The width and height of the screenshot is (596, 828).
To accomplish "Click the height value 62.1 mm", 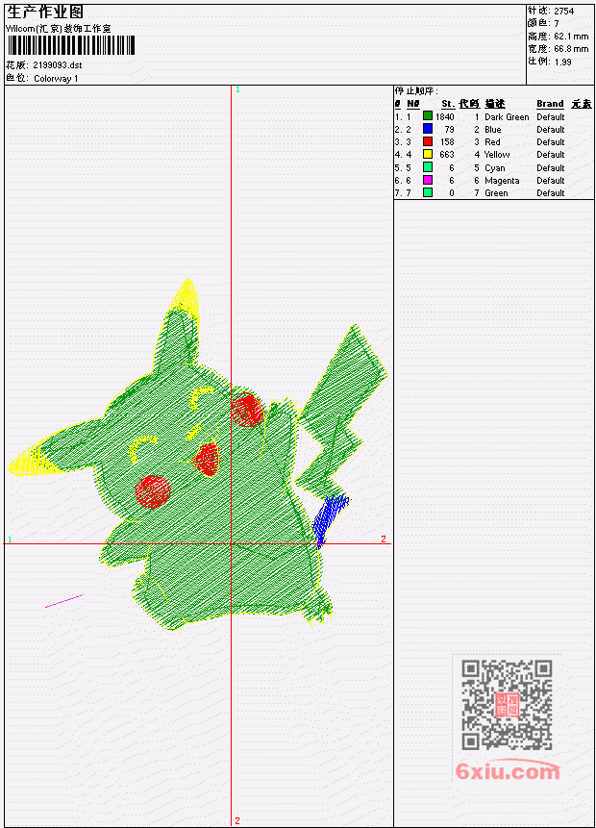I will pyautogui.click(x=571, y=36).
